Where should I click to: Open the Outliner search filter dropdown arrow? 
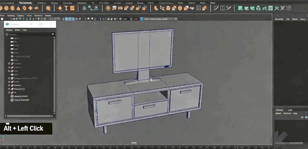coord(53,34)
